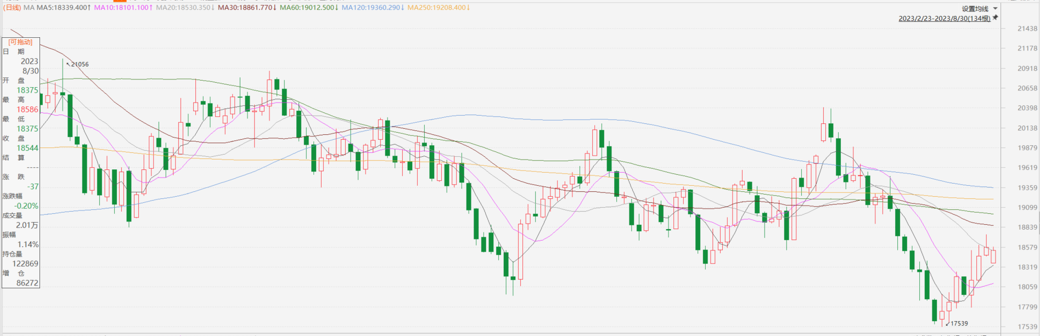Screen dimensions: 1040x336
Task: Open the 设置均线 dropdown arrow
Action: pyautogui.click(x=996, y=9)
